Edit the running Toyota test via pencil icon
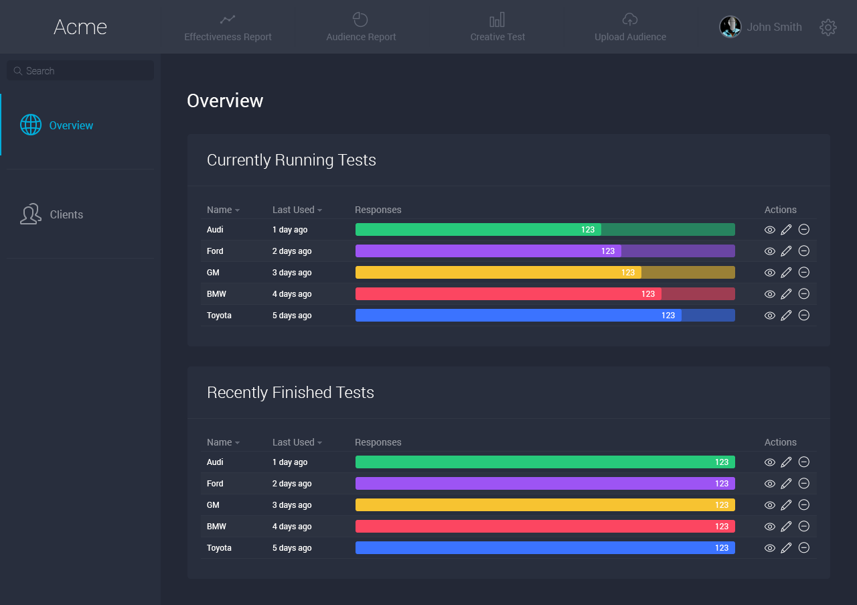857x605 pixels. 786,316
